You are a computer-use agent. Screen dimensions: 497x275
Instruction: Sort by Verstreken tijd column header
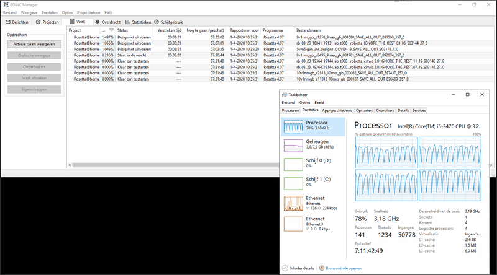point(168,30)
